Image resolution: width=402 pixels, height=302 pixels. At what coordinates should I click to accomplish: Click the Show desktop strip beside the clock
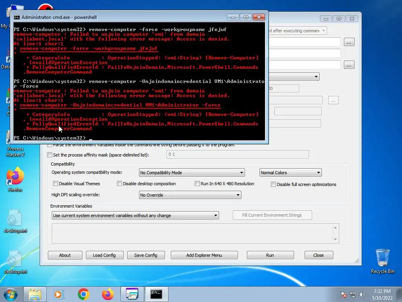(400, 294)
